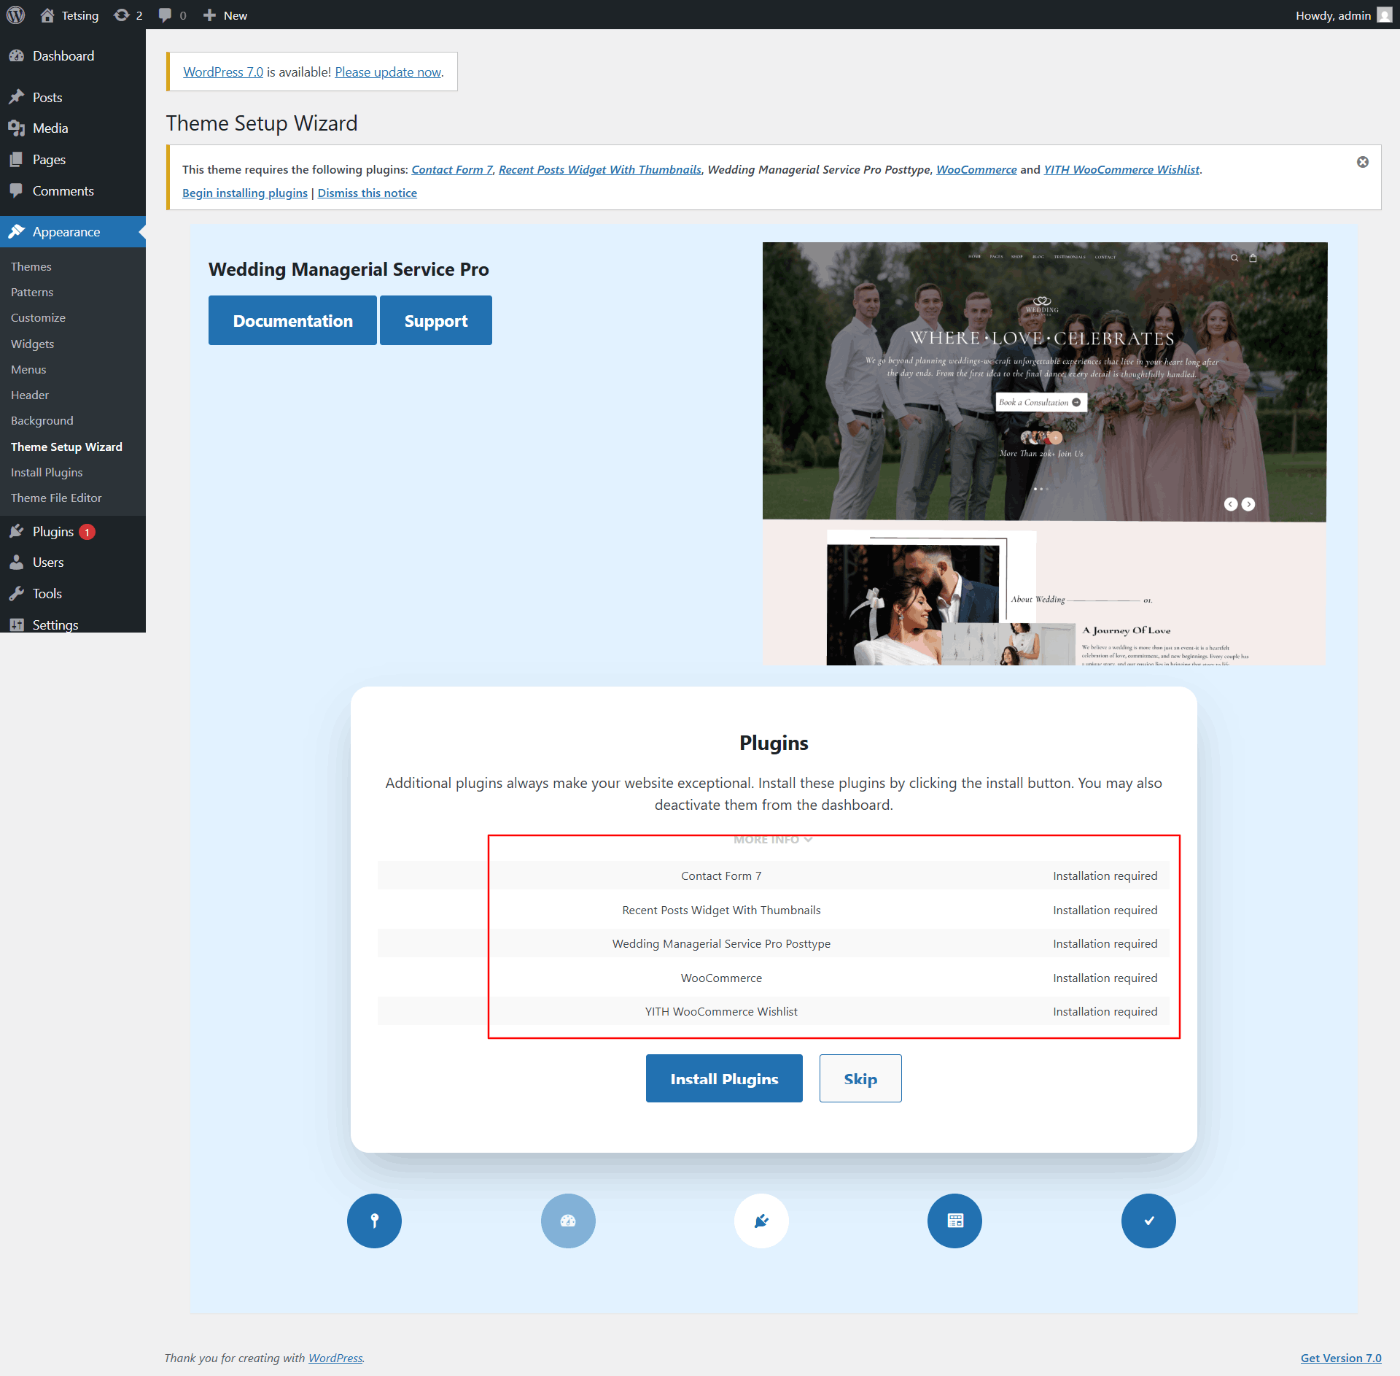
Task: Click the blue Install Plugins button
Action: point(724,1078)
